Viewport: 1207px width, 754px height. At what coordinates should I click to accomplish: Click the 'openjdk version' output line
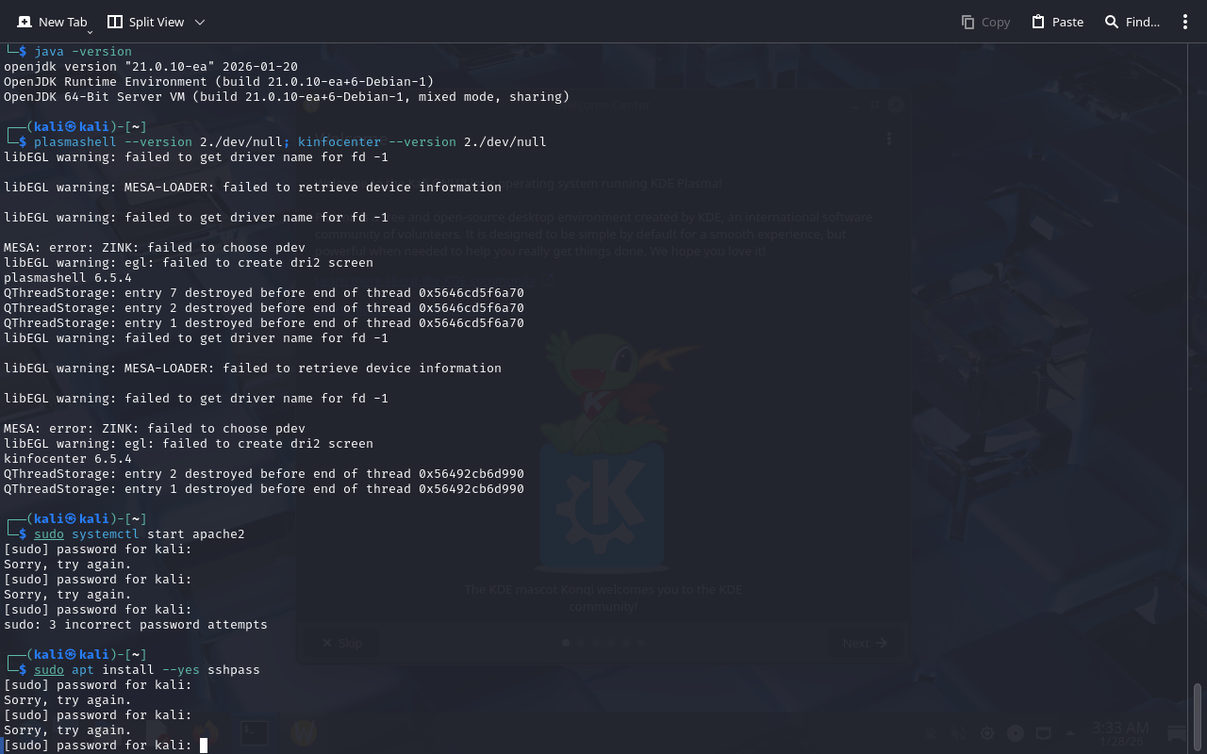[151, 67]
